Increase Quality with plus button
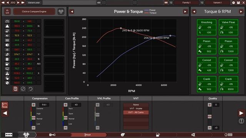 (209, 105)
